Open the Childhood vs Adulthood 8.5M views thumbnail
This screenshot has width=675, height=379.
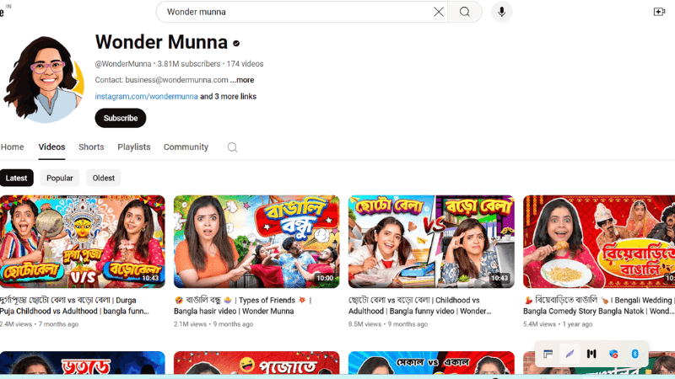(431, 242)
